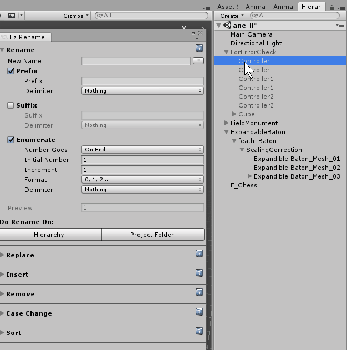Open the ane-il scene options menu
347x350 pixels.
point(340,25)
